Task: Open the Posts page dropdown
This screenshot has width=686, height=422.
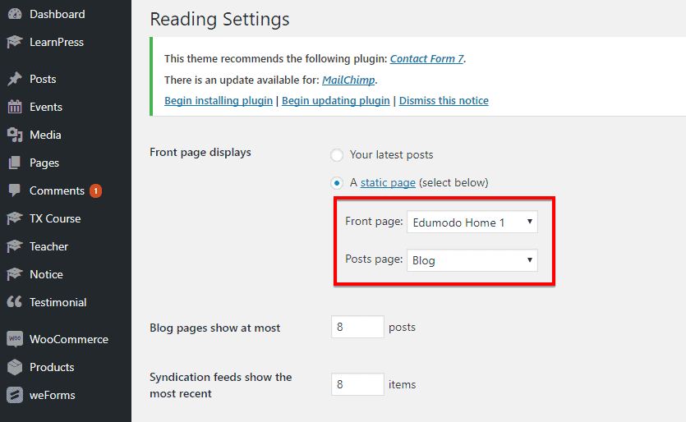Action: click(x=472, y=260)
